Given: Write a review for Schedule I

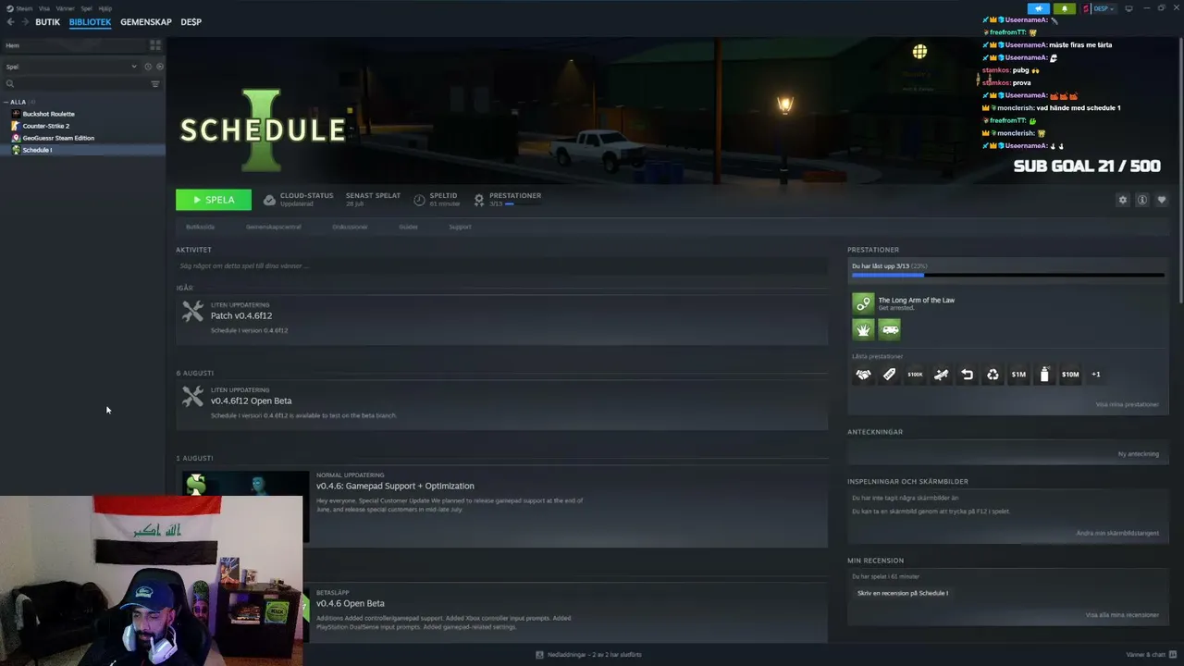Looking at the screenshot, I should 903,593.
